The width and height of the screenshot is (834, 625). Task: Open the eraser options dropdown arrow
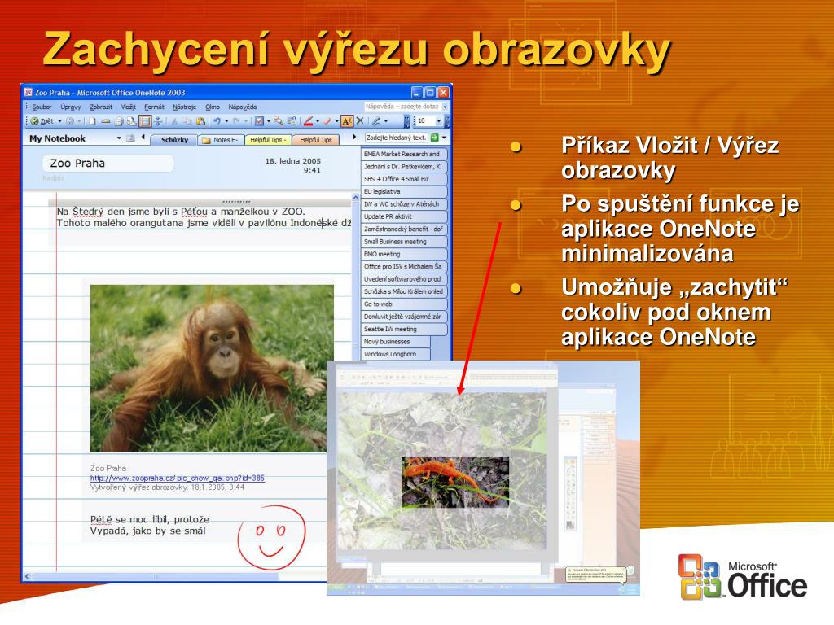point(336,121)
